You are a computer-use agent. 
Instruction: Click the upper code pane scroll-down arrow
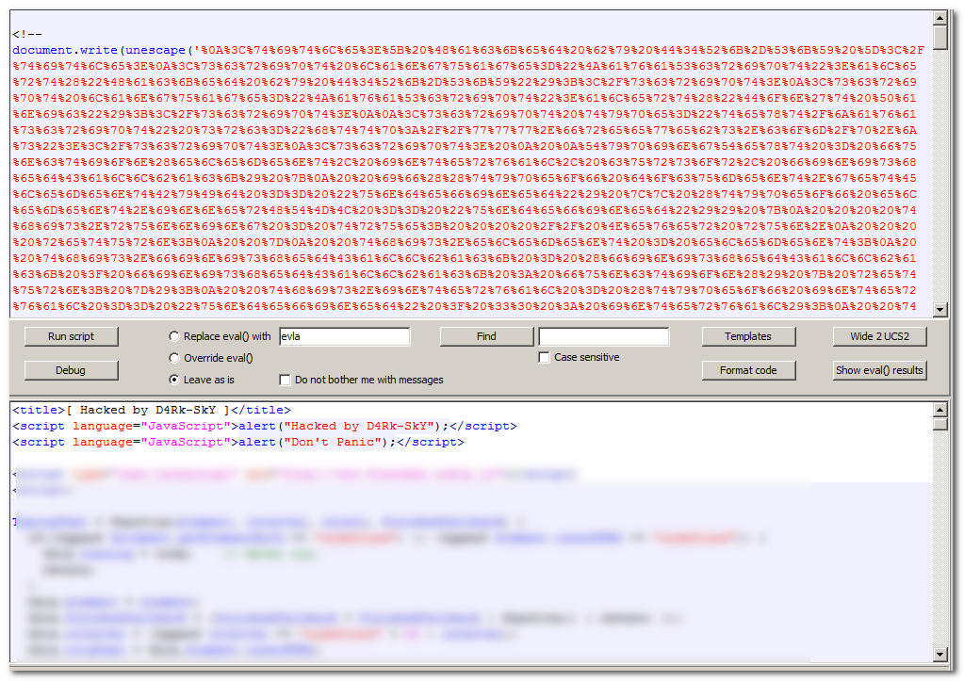tap(940, 309)
